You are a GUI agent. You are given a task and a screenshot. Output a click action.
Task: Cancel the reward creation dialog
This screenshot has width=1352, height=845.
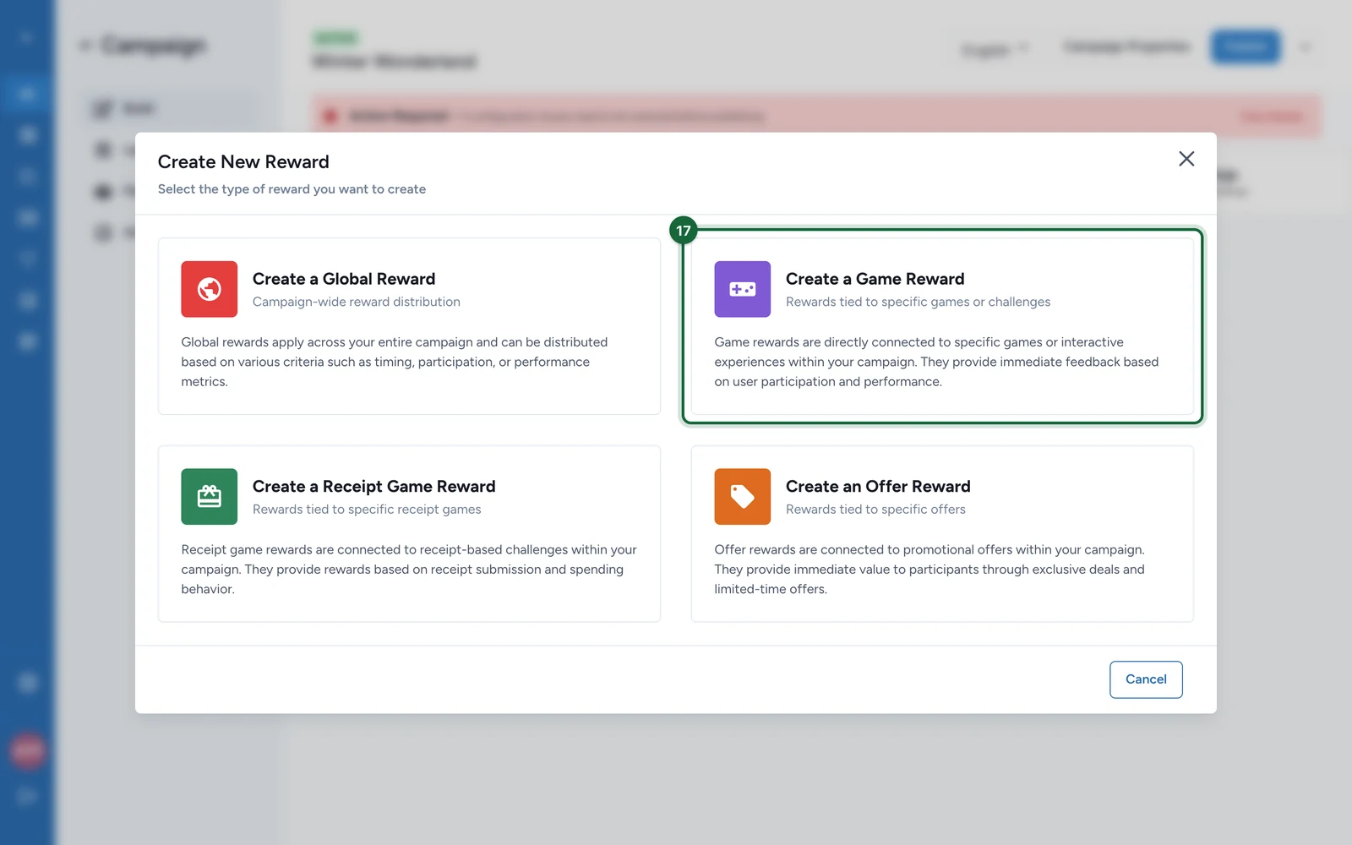click(x=1146, y=679)
